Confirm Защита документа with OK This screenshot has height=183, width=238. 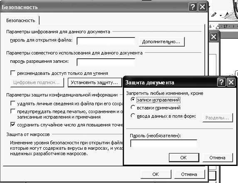click(184, 158)
